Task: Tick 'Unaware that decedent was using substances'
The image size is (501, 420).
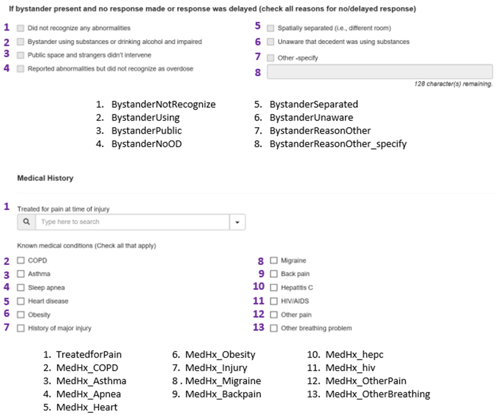Action: [271, 42]
